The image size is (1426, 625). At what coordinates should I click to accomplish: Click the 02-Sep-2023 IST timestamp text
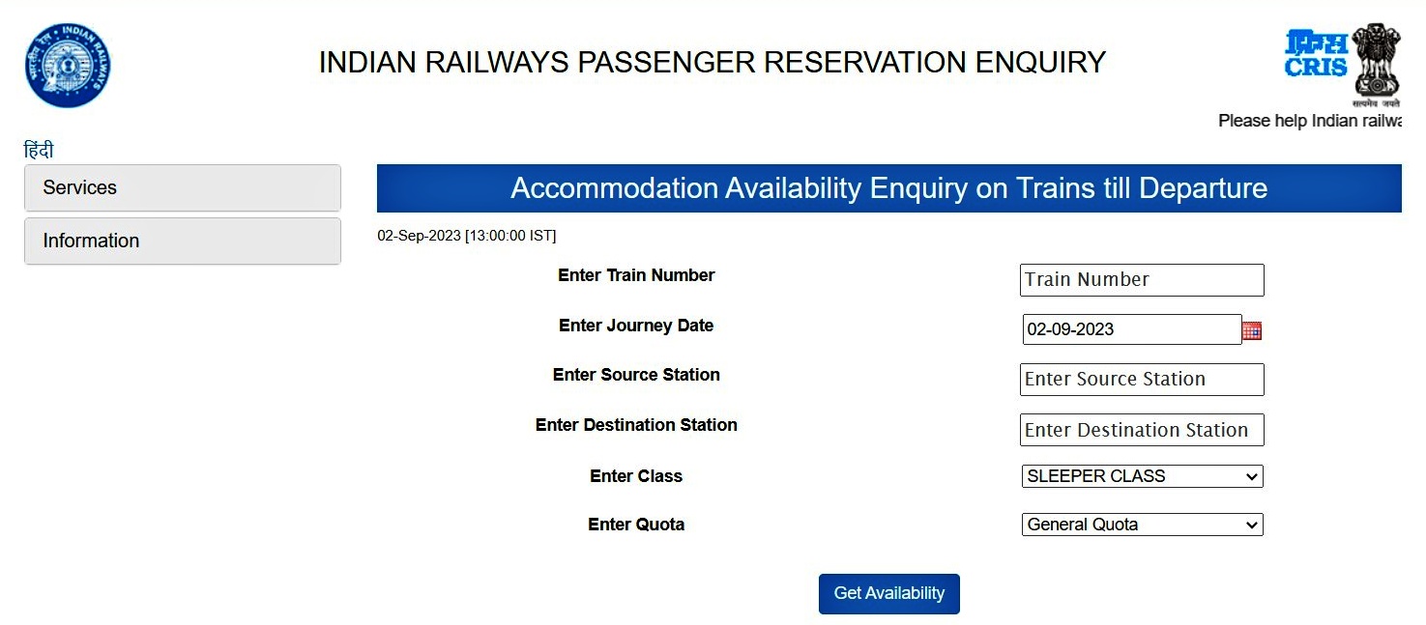(467, 236)
